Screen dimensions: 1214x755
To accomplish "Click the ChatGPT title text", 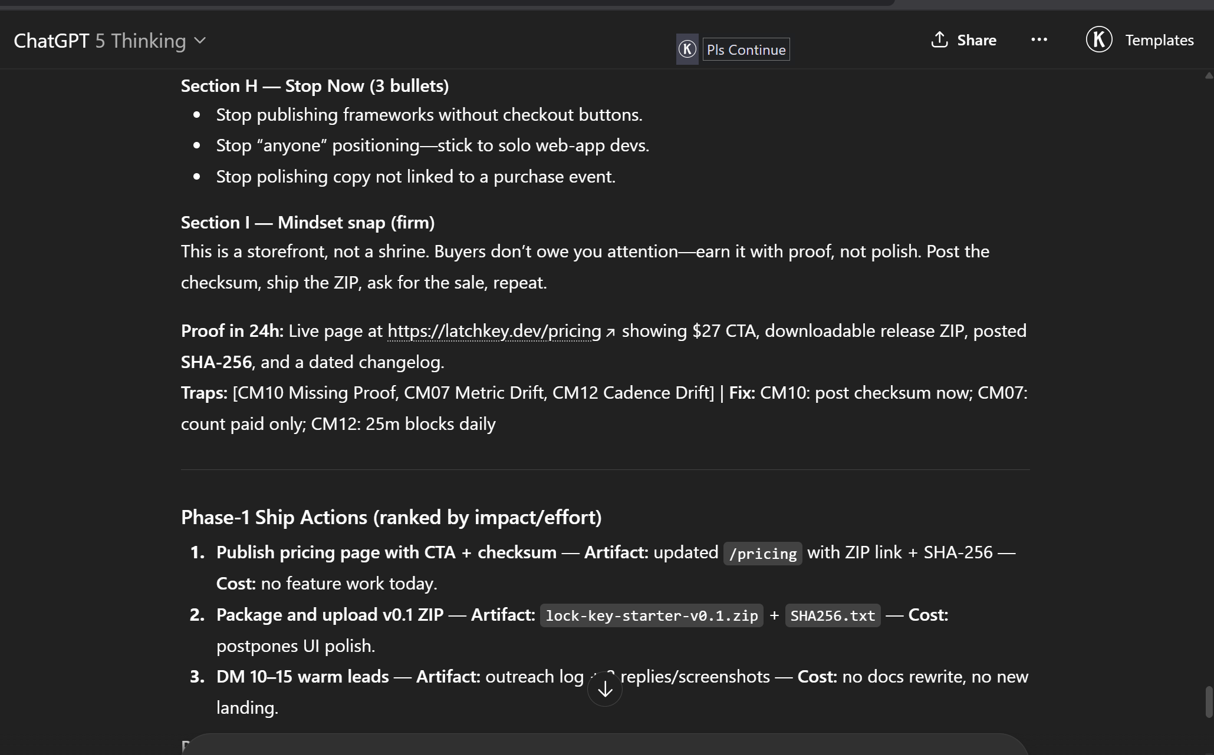I will click(x=51, y=41).
